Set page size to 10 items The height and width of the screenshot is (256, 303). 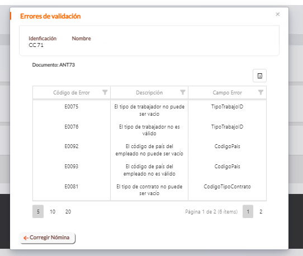click(53, 211)
